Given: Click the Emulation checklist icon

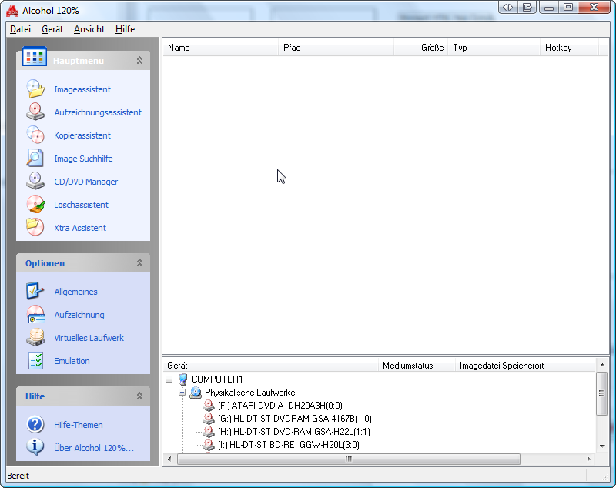Looking at the screenshot, I should [35, 361].
